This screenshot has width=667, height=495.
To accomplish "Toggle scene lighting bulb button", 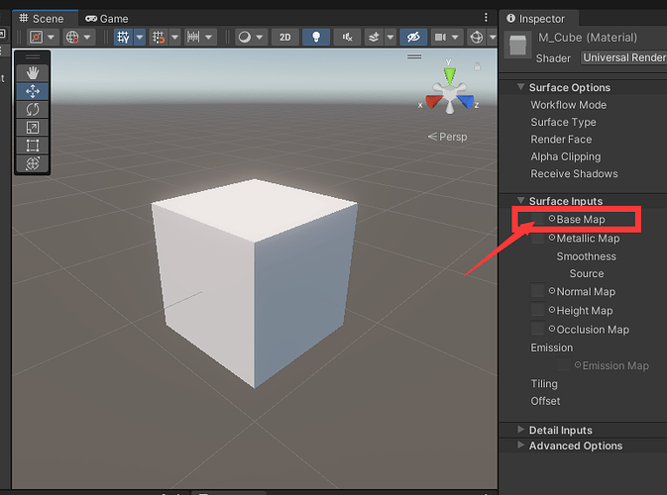I will 315,38.
